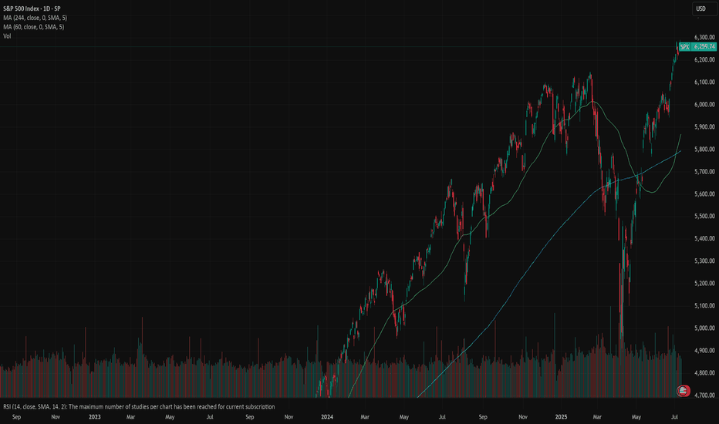Screen dimensions: 719x424
Task: Click the 4,900.00 price axis label
Action: 704,351
